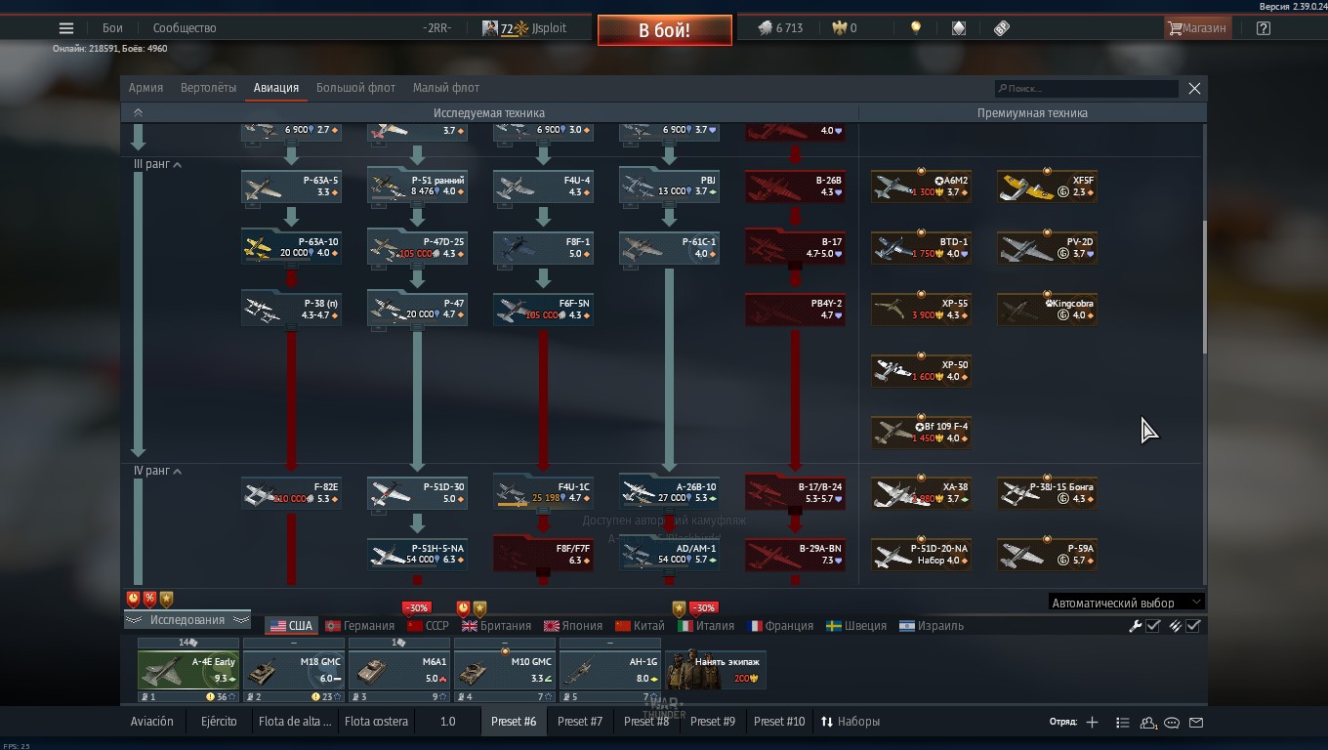The width and height of the screenshot is (1328, 750).
Task: Collapse the III ранг section
Action: point(177,165)
